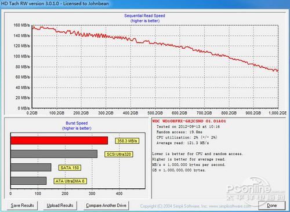Viewport: 290px width, 212px height.
Task: Click the 'Lower is better for CPU' note
Action: [x=197, y=154]
